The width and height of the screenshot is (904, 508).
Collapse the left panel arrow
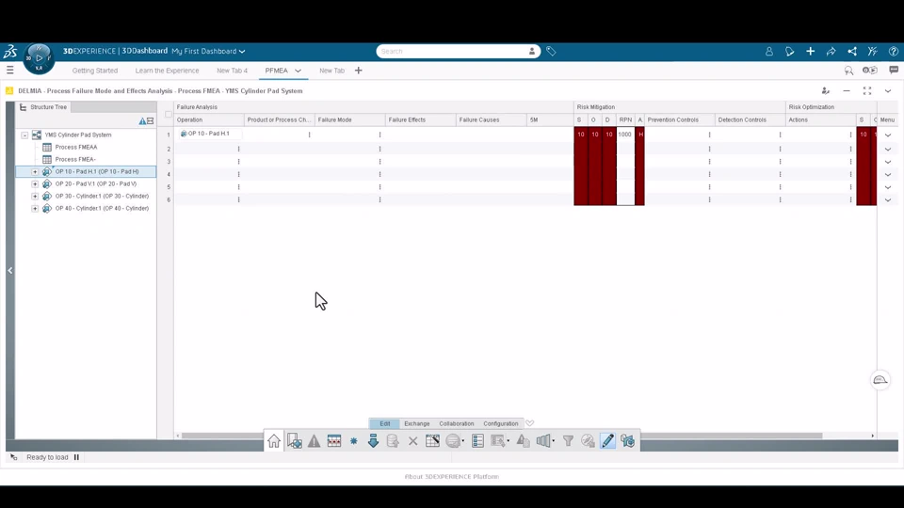(x=9, y=270)
